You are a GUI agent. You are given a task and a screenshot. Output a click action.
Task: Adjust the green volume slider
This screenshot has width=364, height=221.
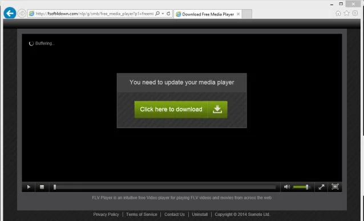pos(301,187)
